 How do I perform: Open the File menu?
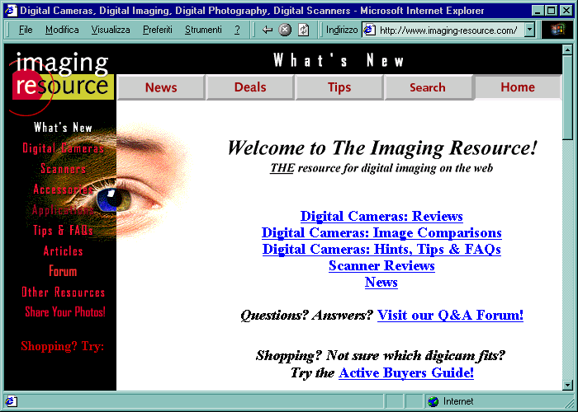[x=26, y=30]
